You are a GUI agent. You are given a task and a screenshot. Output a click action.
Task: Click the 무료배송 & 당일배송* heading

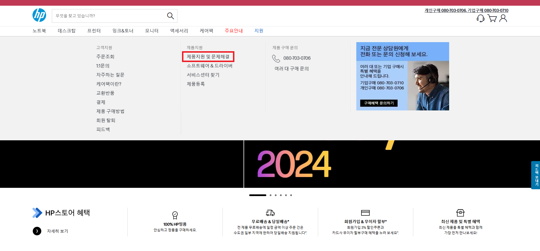[270, 221]
